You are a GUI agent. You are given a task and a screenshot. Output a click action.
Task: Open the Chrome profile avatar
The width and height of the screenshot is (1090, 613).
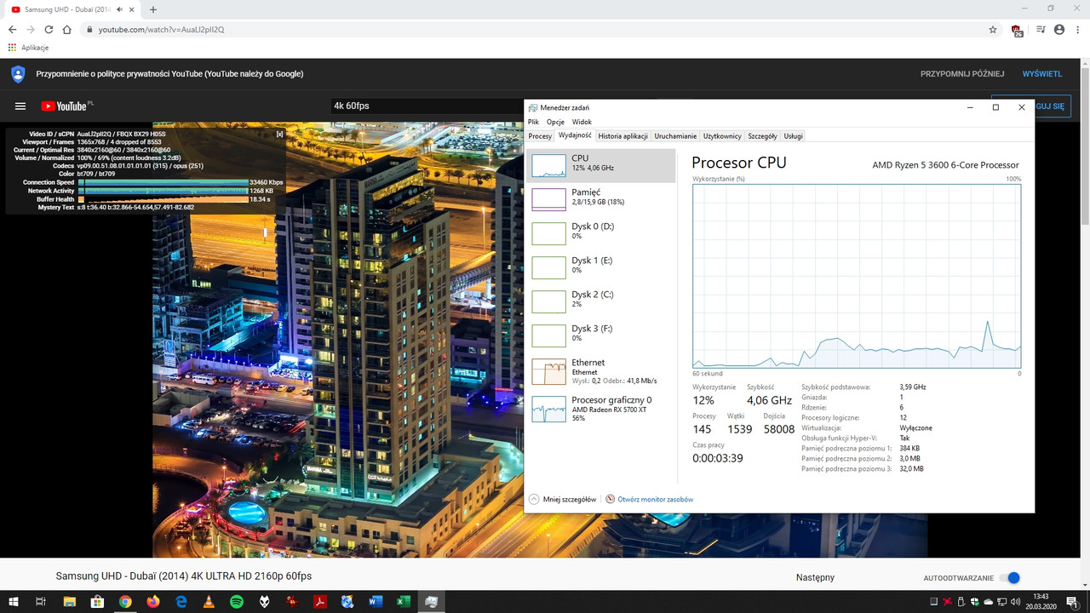[1059, 29]
